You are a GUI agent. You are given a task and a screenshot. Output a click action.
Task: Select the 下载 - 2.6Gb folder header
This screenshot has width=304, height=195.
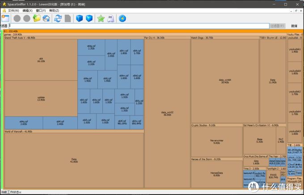click(x=295, y=145)
